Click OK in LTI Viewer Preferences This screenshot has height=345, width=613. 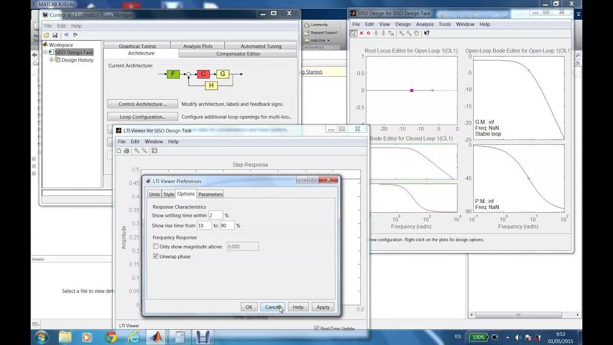[249, 307]
